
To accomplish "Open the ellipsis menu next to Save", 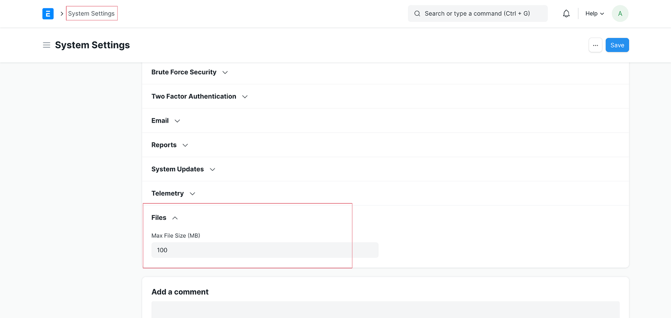I will coord(595,45).
